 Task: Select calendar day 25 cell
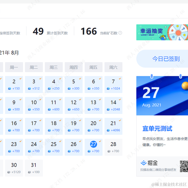click(x=54, y=147)
